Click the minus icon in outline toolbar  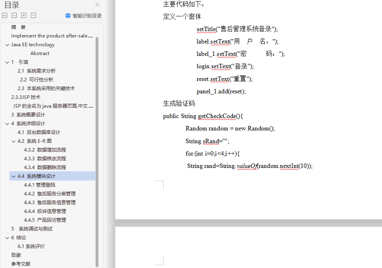pyautogui.click(x=33, y=16)
